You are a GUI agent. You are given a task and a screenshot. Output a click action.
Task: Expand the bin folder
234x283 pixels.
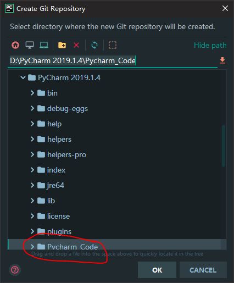point(32,93)
